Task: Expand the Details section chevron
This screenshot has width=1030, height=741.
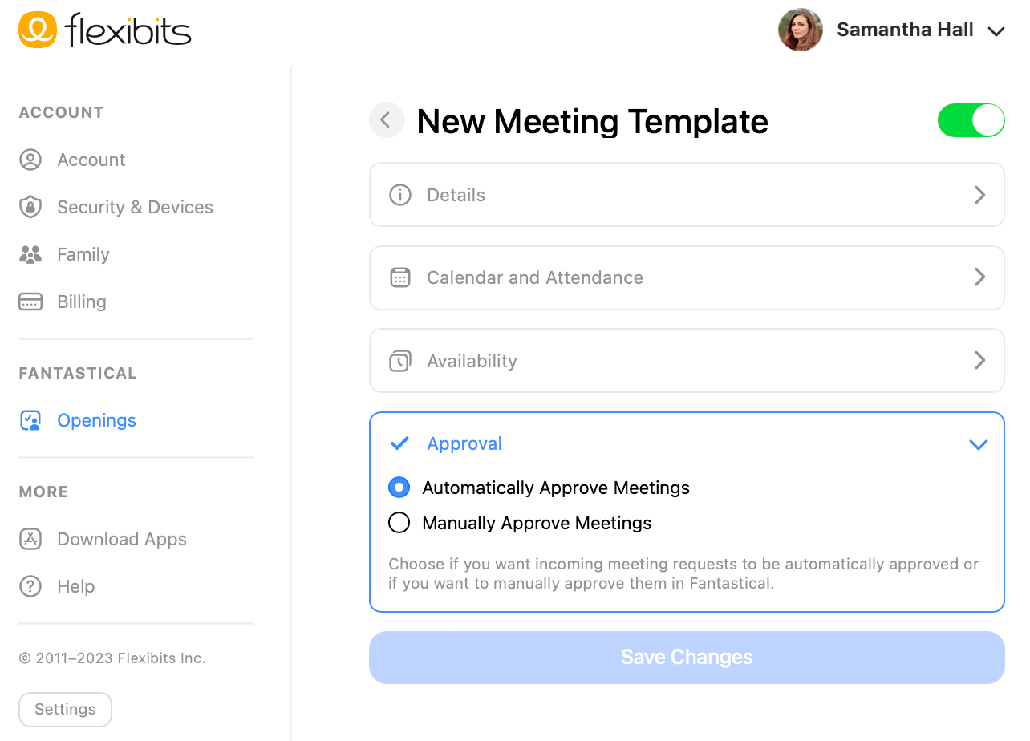Action: pyautogui.click(x=979, y=195)
